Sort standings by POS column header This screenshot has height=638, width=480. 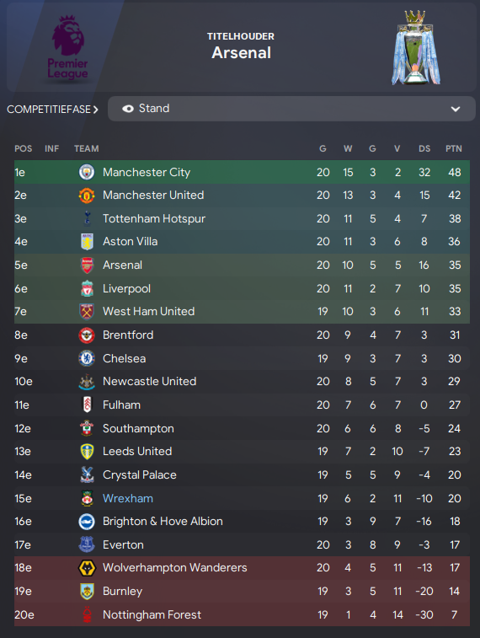coord(24,148)
